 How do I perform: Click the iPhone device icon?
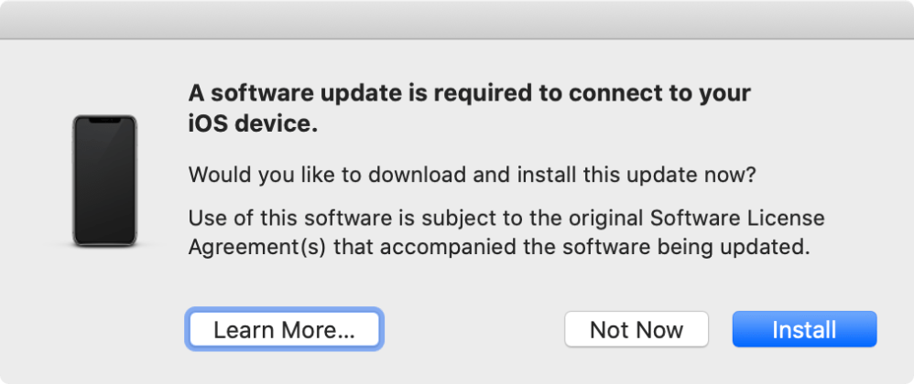pos(105,180)
